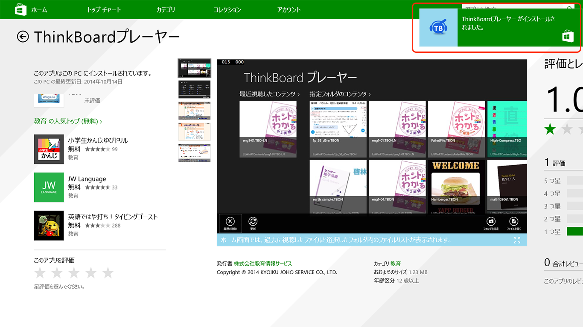The height and width of the screenshot is (327, 583).
Task: Click the 年齢区分 12 歳以上 text
Action: pyautogui.click(x=396, y=281)
